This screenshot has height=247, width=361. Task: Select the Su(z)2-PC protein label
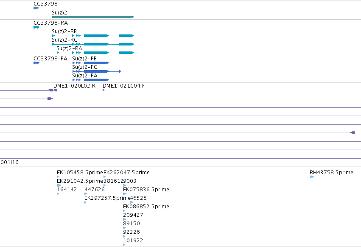[84, 67]
